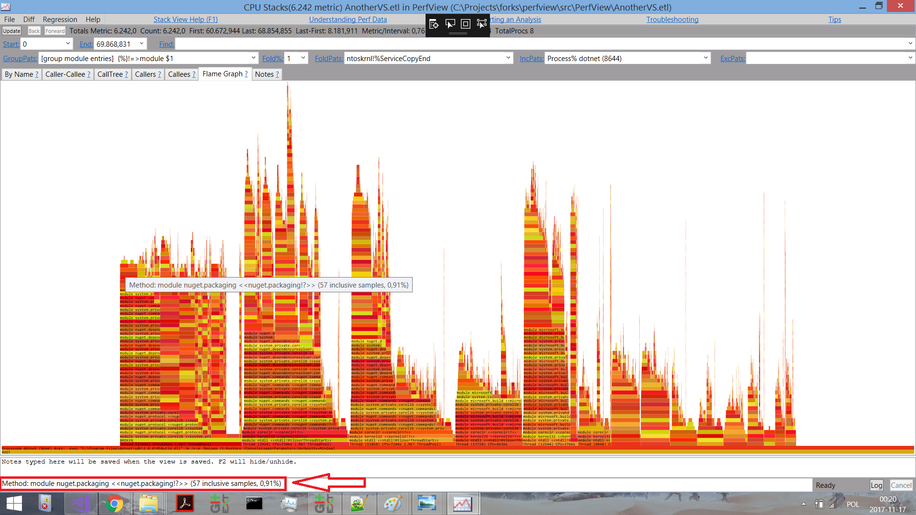Expand the Fold% dropdown

pos(302,58)
